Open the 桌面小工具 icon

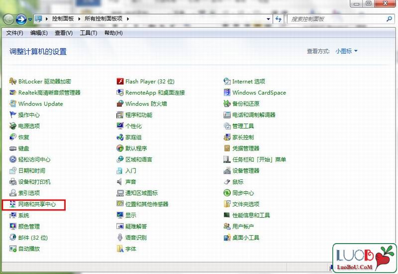[x=227, y=238]
